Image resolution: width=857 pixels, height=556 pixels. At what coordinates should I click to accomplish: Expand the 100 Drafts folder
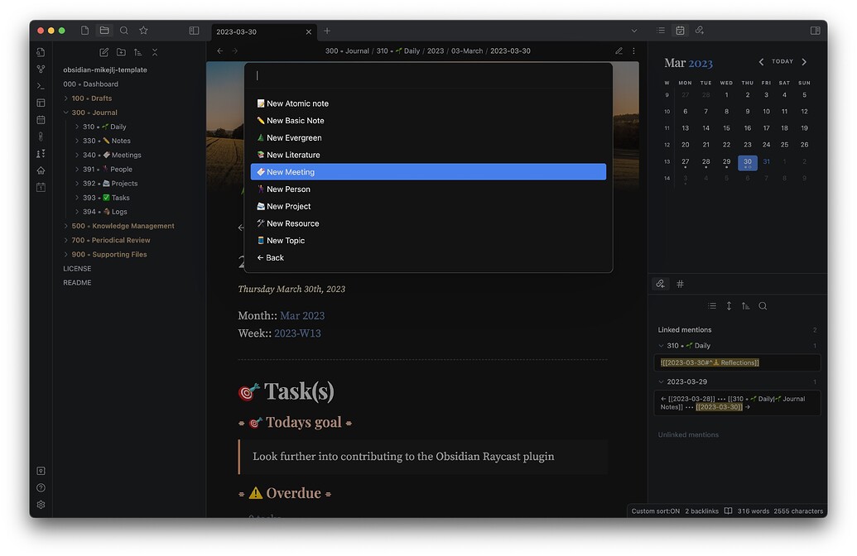[x=66, y=98]
